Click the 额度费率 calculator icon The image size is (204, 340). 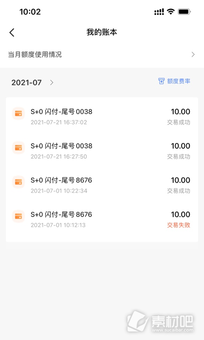(x=161, y=81)
